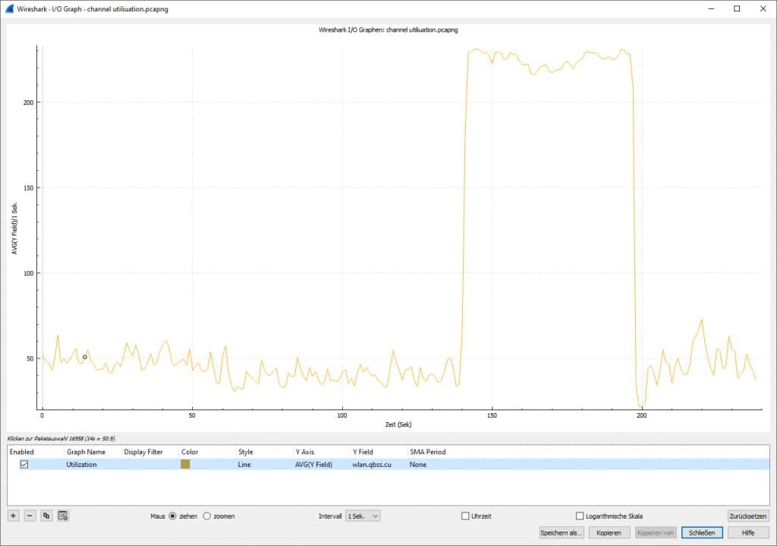Enable the Uhrzeit checkbox
The height and width of the screenshot is (546, 777).
click(465, 516)
